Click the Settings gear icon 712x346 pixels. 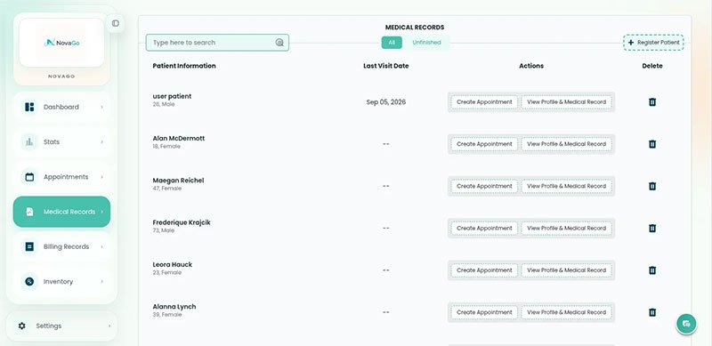point(21,326)
